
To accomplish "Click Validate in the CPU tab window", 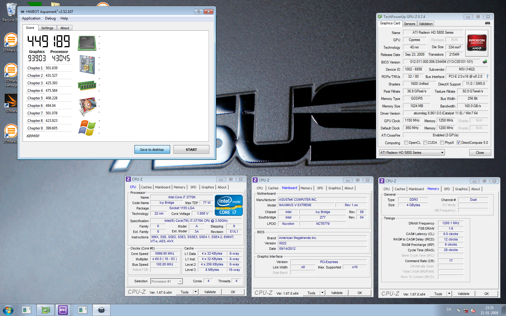I will click(210, 292).
